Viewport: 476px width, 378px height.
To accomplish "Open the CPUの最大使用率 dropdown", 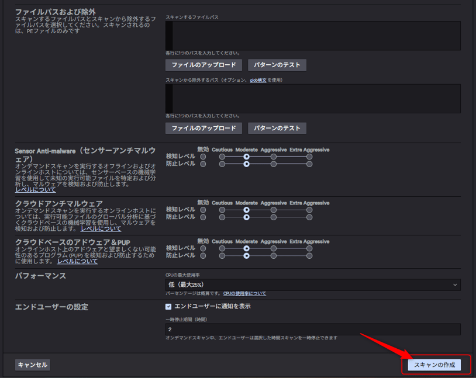I will [x=313, y=285].
